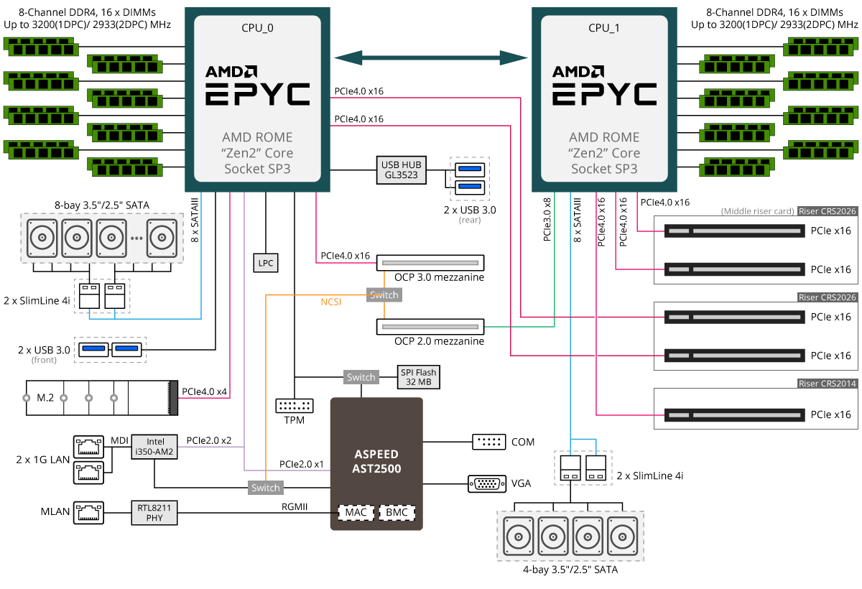This screenshot has width=862, height=589.
Task: Select the BMC block inside the AST2500
Action: click(397, 513)
